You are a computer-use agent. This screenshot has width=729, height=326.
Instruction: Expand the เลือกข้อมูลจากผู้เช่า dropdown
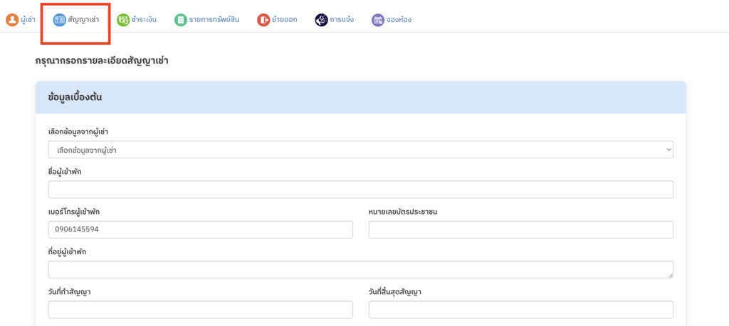click(x=360, y=150)
